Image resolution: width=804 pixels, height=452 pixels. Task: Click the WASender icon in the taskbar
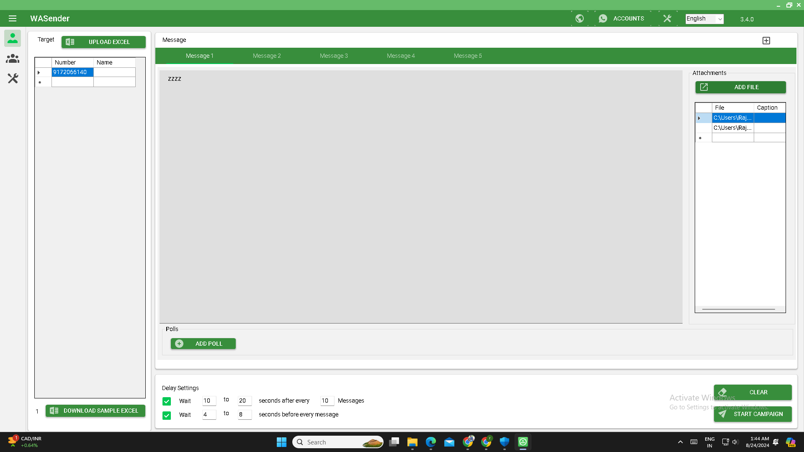tap(522, 442)
